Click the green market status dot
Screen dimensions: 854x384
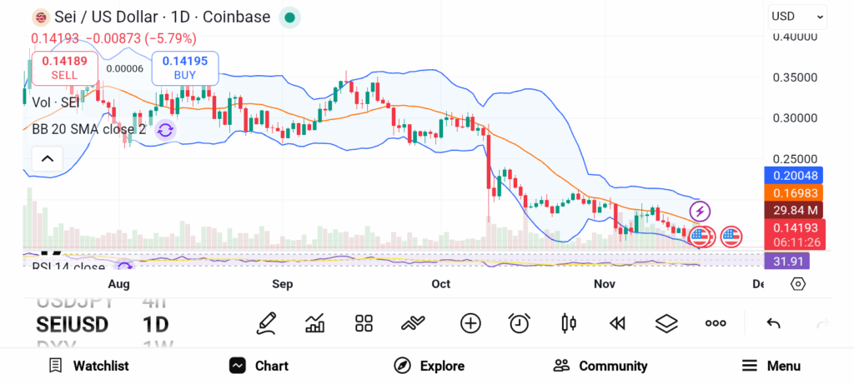pos(289,17)
